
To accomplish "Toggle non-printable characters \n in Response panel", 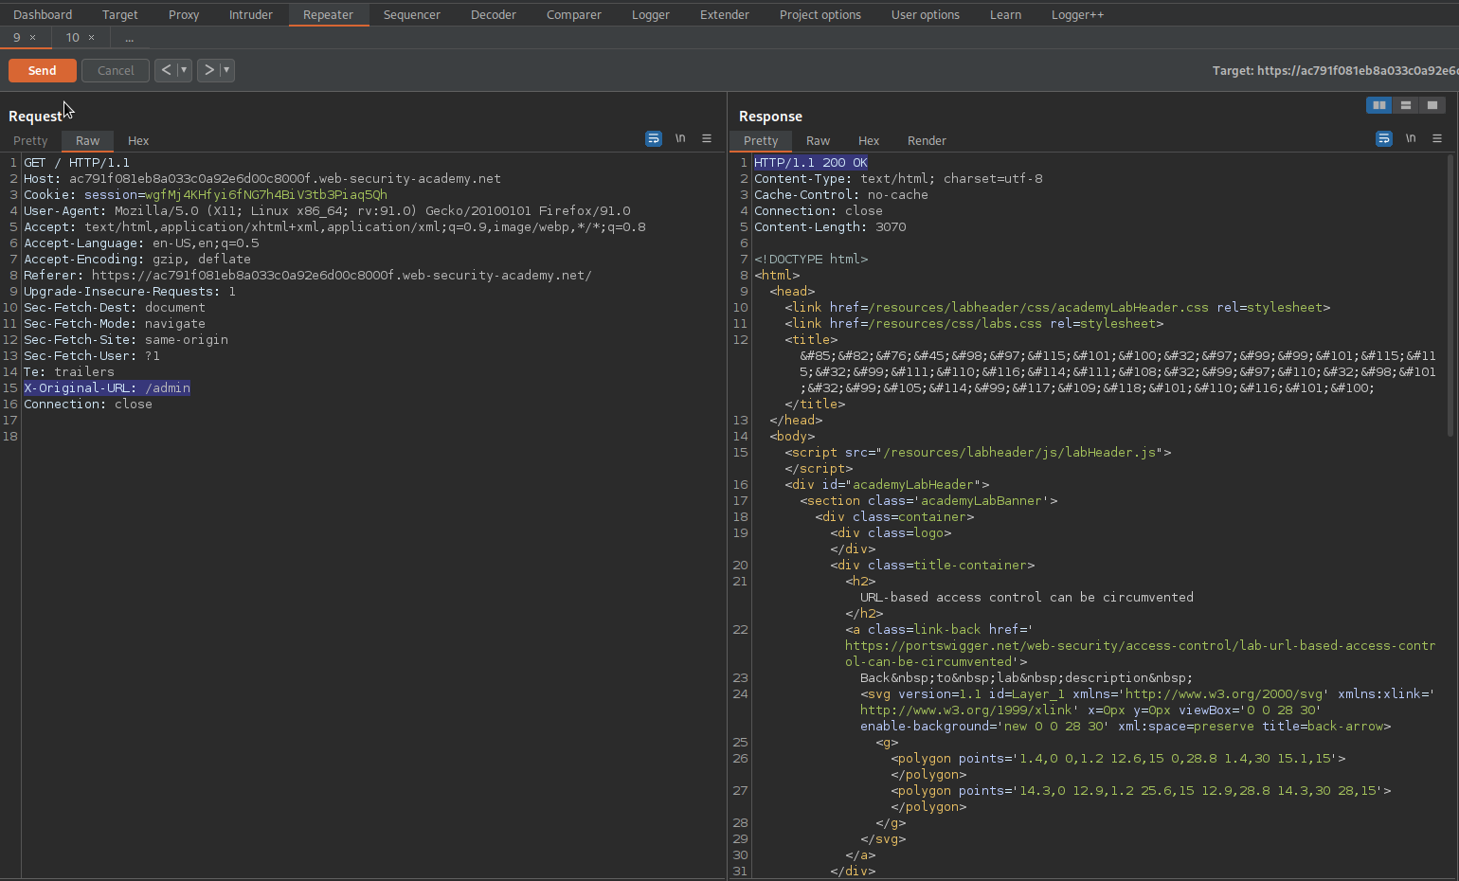I will [x=1411, y=138].
